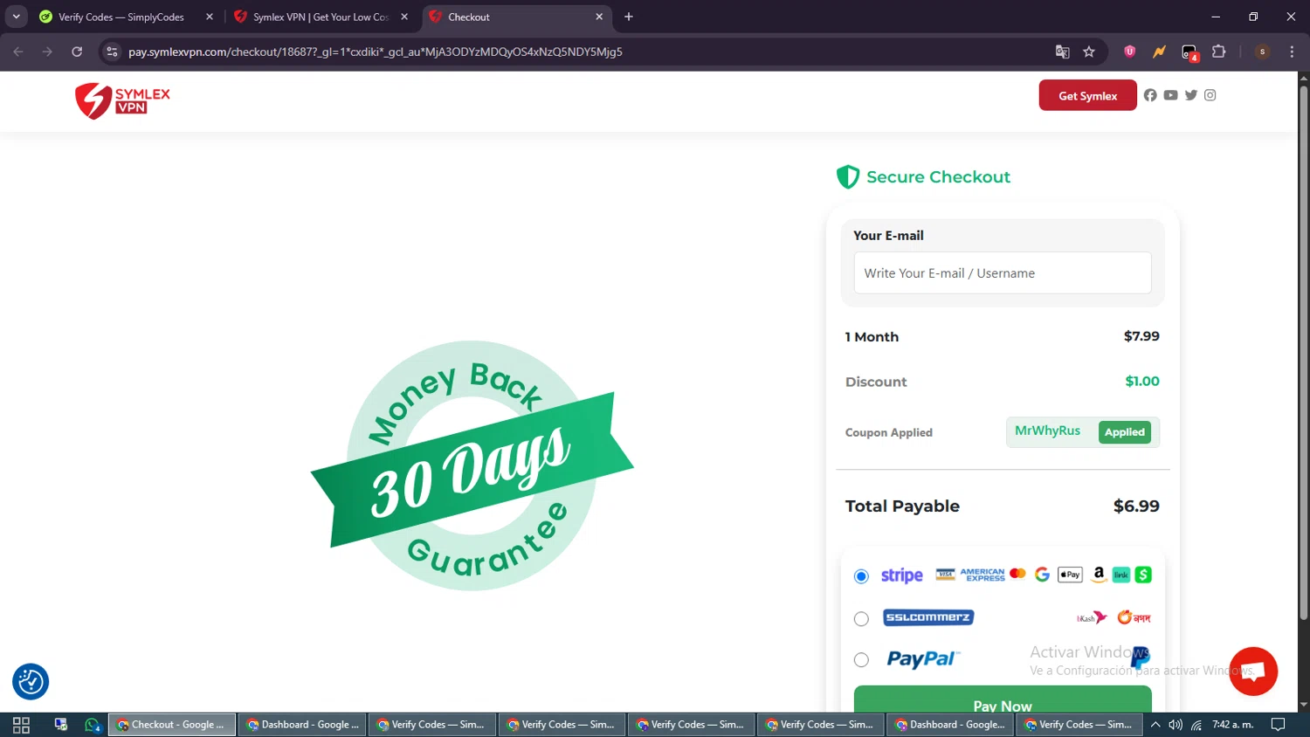Open the Symlex VPN logo homepage
The image size is (1310, 737).
(x=122, y=100)
